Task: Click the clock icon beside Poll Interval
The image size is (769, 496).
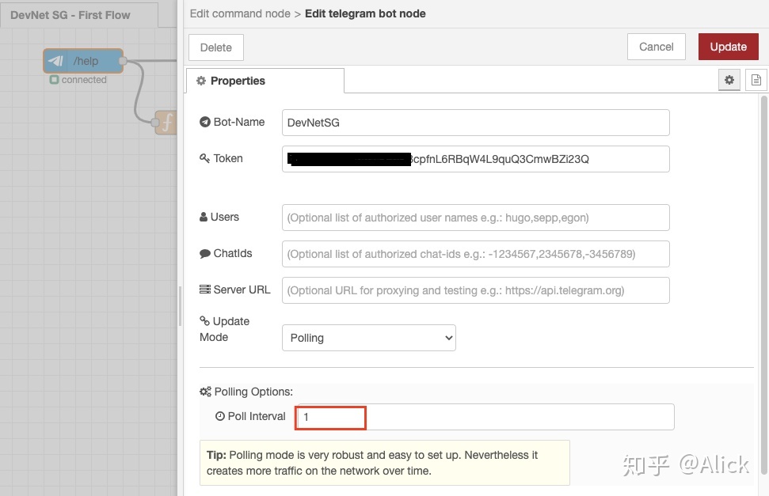Action: [x=220, y=416]
